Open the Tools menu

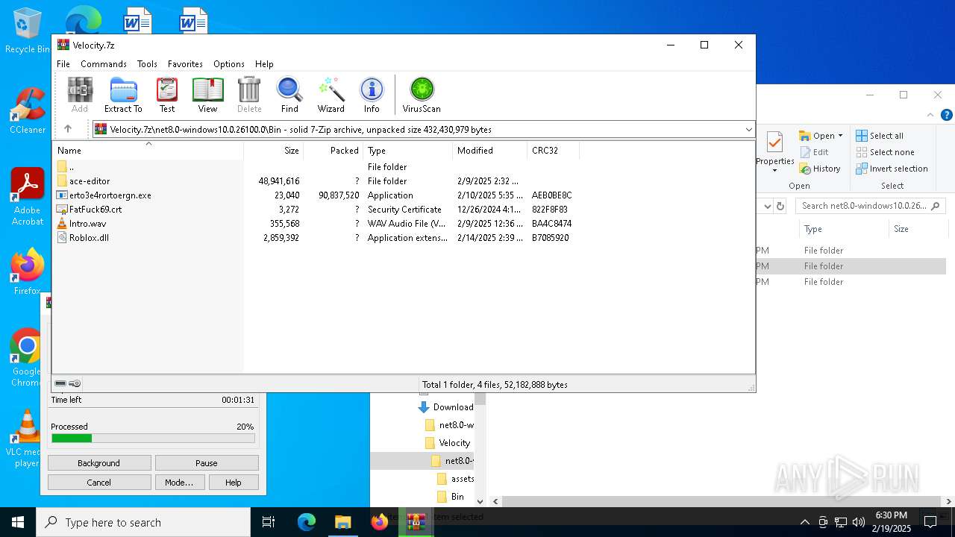coord(147,64)
